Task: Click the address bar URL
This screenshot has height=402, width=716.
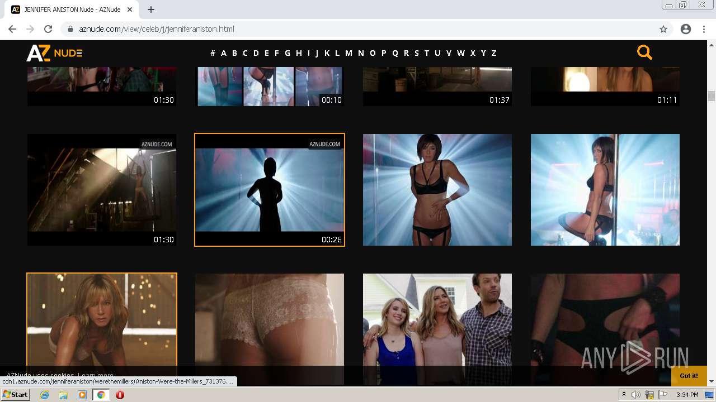Action: pyautogui.click(x=157, y=29)
